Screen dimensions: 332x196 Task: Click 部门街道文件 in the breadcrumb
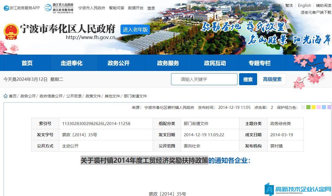135,96
